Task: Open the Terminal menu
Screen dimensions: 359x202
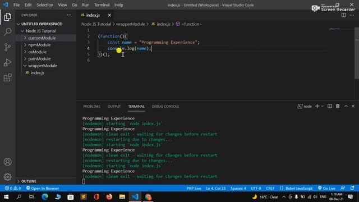Action: point(102,5)
